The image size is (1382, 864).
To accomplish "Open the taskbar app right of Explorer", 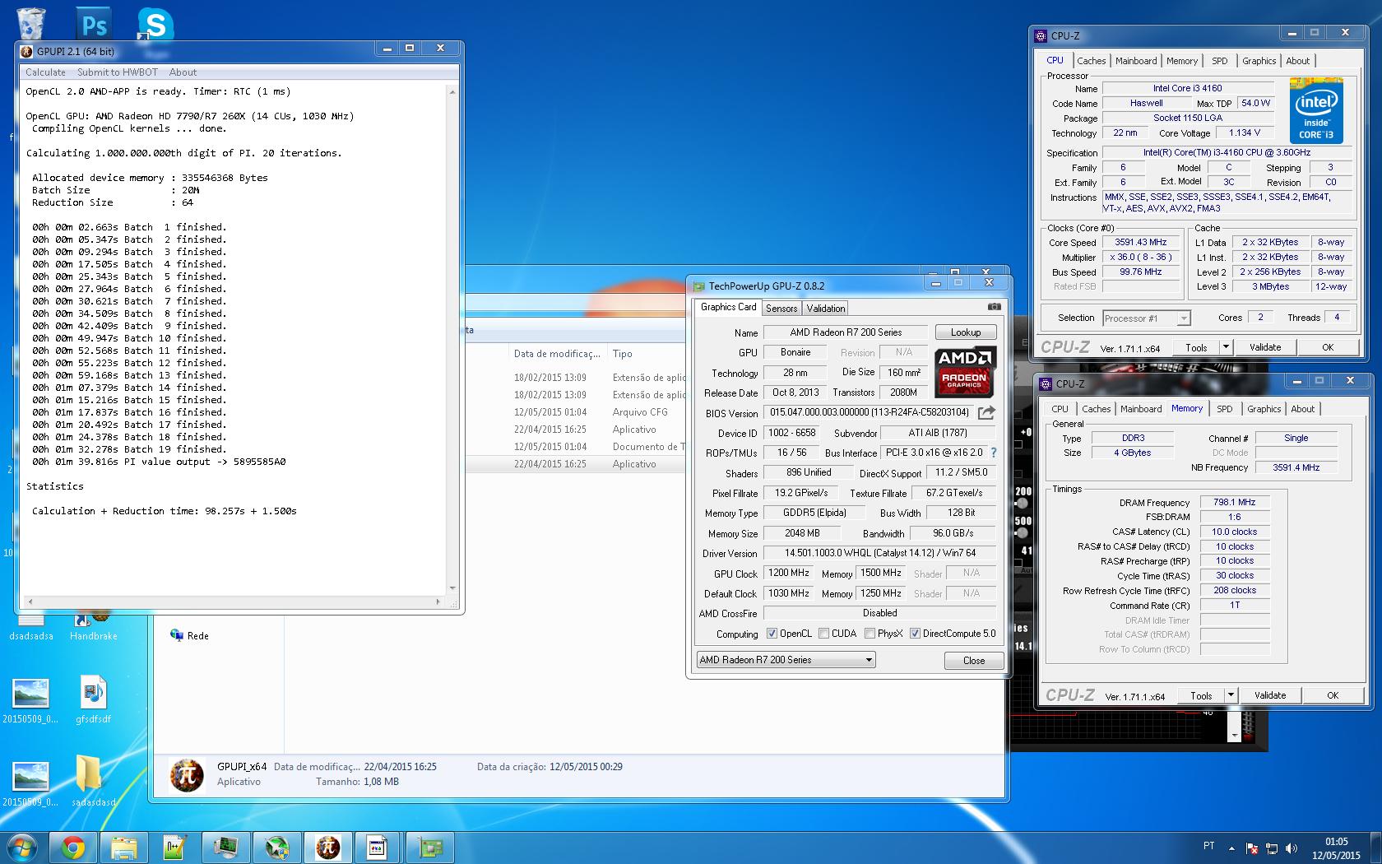I will pos(175,848).
